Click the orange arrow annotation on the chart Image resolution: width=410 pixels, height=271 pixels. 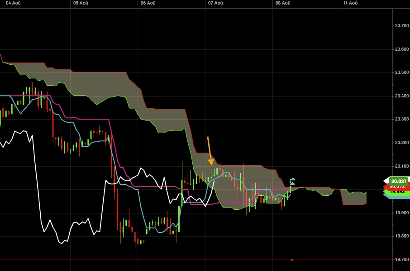(x=210, y=151)
